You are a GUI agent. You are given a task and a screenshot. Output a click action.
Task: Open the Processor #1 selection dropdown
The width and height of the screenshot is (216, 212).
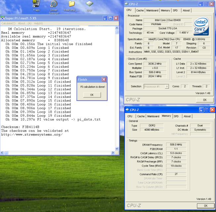[x=167, y=87]
